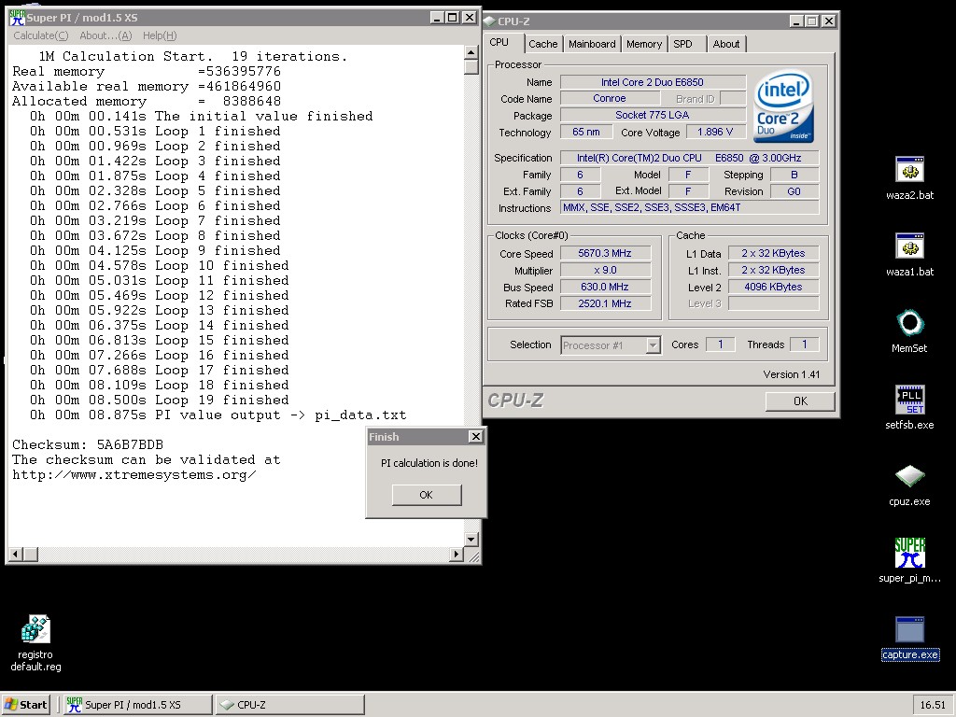Click the Specification field in CPU-Z
This screenshot has height=717, width=956.
[x=690, y=158]
